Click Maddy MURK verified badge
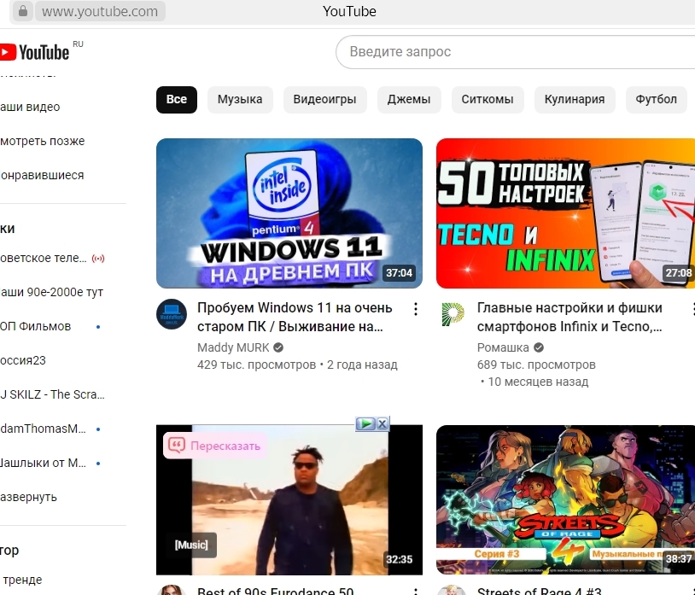 278,347
